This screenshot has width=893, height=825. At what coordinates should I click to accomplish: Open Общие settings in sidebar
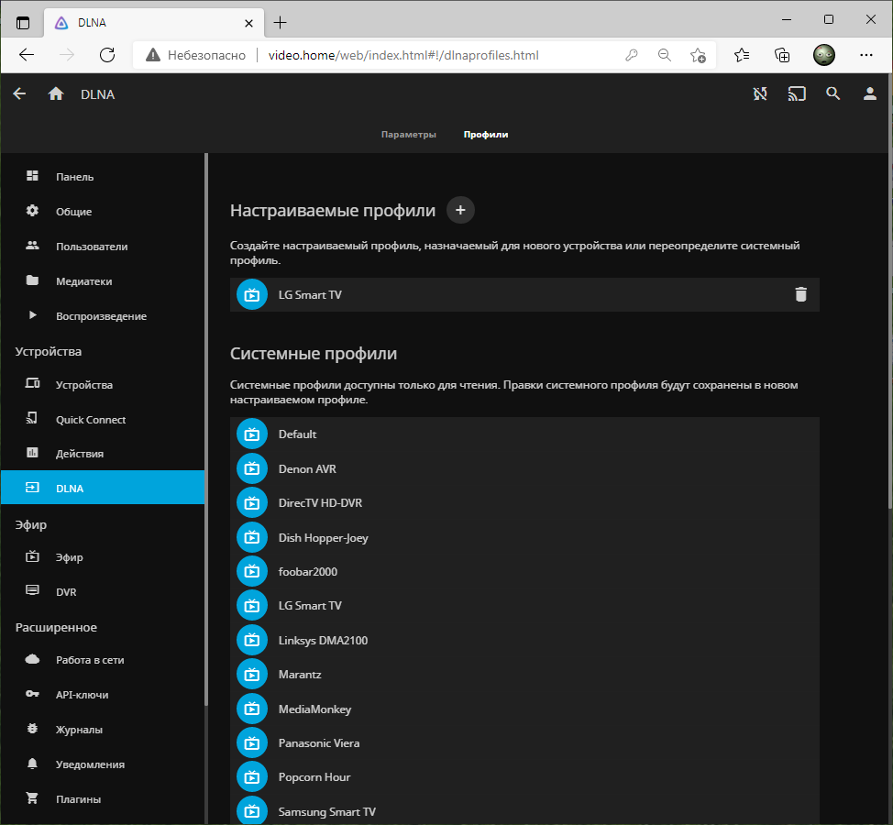click(103, 211)
